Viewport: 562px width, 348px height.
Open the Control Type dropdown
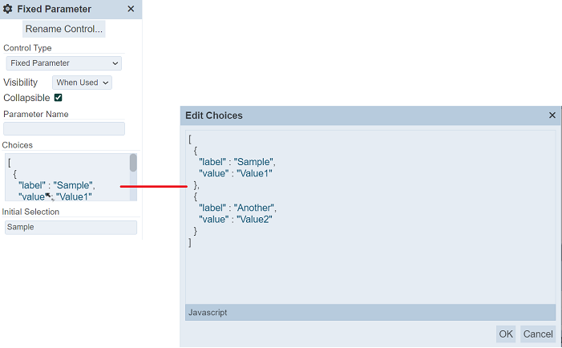click(x=63, y=63)
